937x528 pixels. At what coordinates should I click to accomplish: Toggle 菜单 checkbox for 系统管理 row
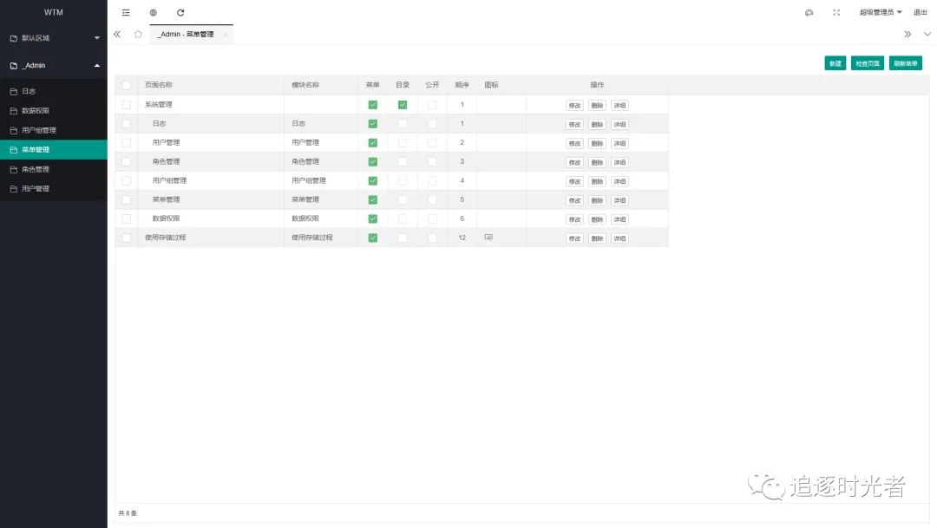373,105
